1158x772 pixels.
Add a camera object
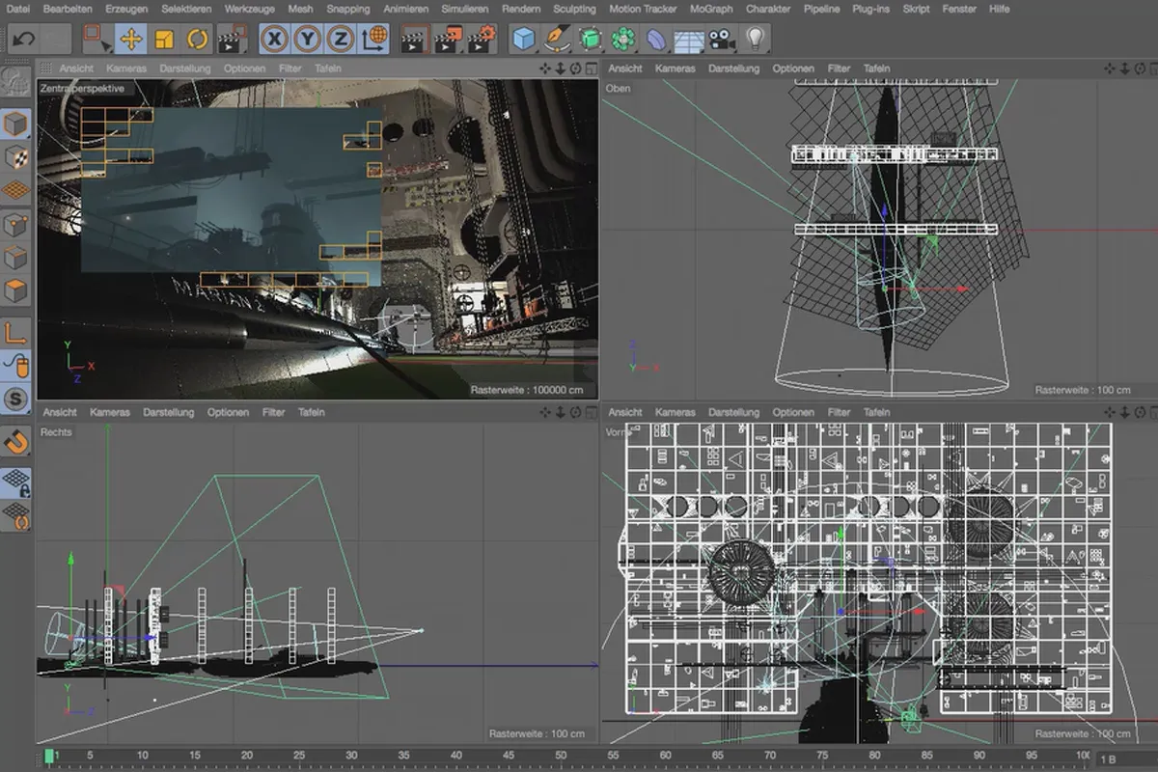721,39
